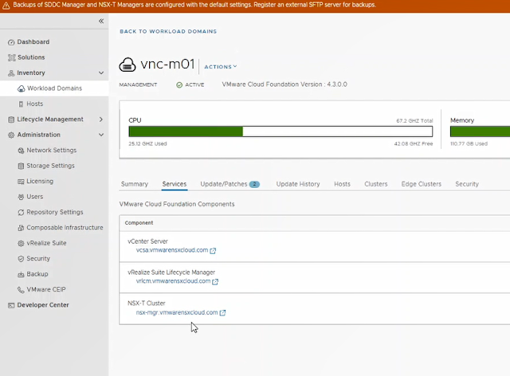This screenshot has height=376, width=510.
Task: Select the Services tab
Action: [x=175, y=184]
